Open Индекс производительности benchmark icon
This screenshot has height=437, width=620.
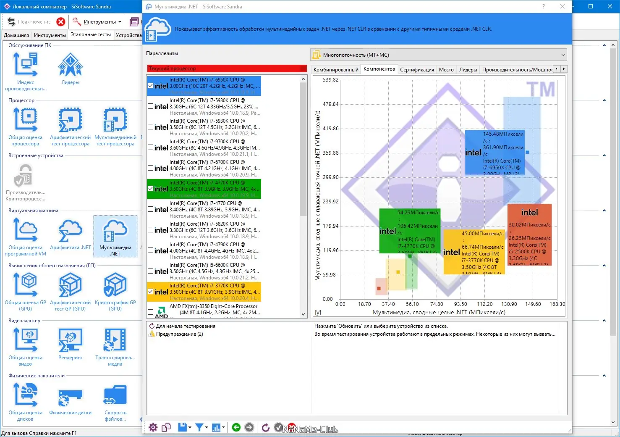pyautogui.click(x=26, y=71)
